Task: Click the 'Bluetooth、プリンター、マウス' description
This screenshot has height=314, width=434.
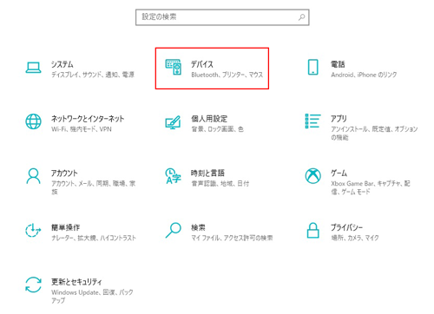Action: 227,75
